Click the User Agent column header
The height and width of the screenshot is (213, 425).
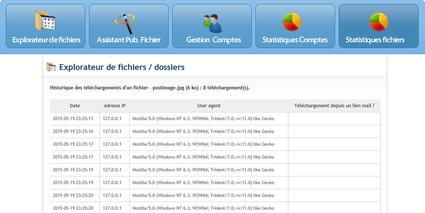point(209,106)
